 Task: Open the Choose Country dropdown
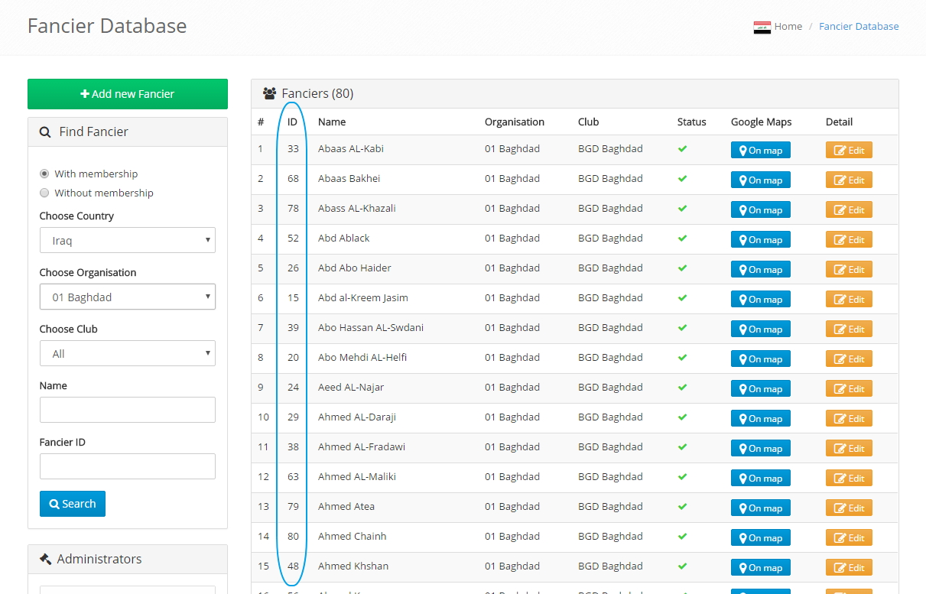tap(127, 240)
